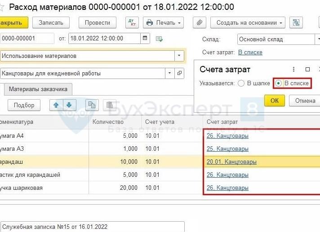320x232 pixels.
Task: Click the green document status icon
Action: coord(159,39)
